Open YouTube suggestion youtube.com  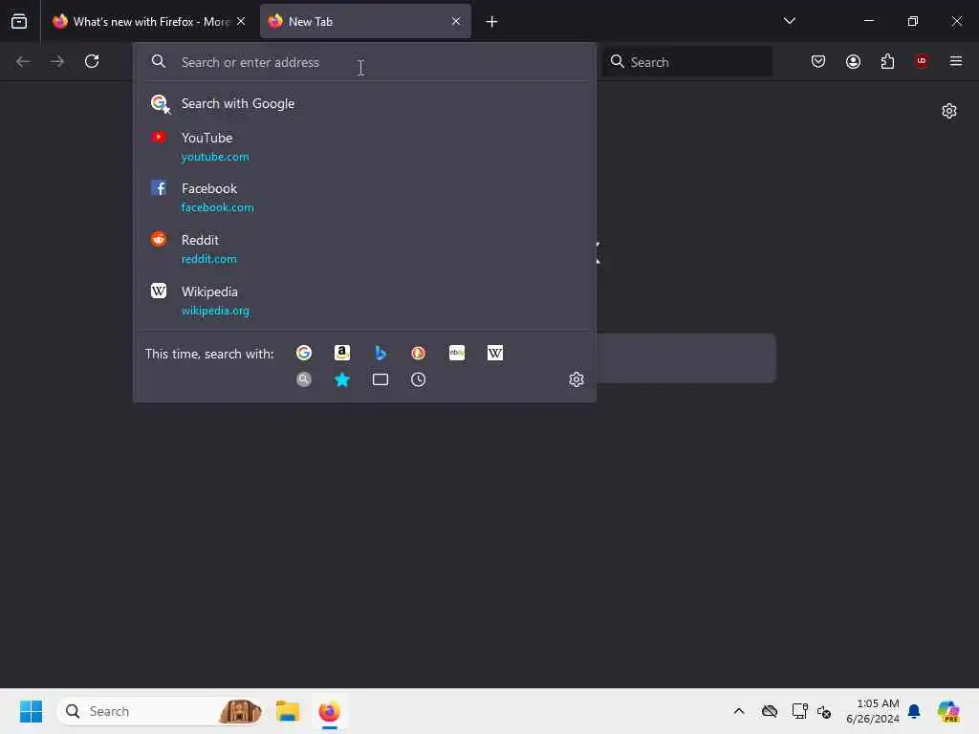[364, 146]
